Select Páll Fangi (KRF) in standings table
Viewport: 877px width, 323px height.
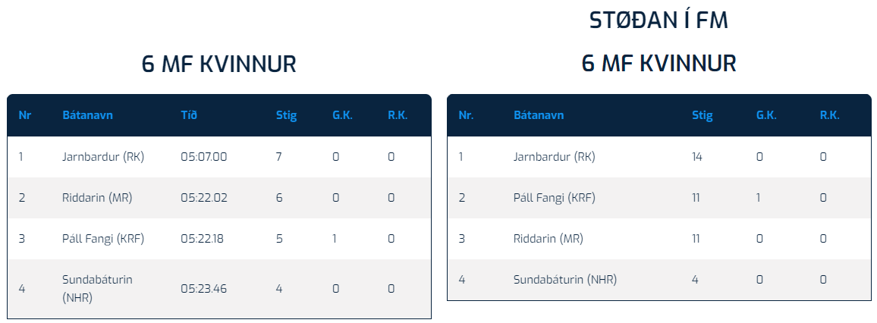click(555, 198)
